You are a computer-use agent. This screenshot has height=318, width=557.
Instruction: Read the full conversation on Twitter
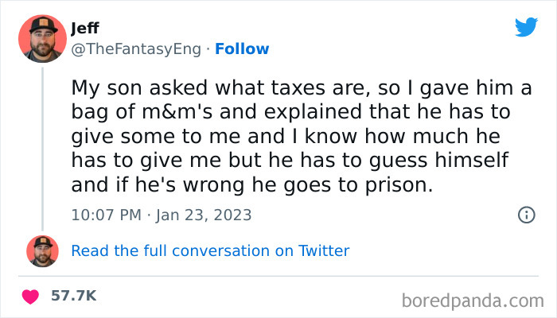[x=210, y=251]
